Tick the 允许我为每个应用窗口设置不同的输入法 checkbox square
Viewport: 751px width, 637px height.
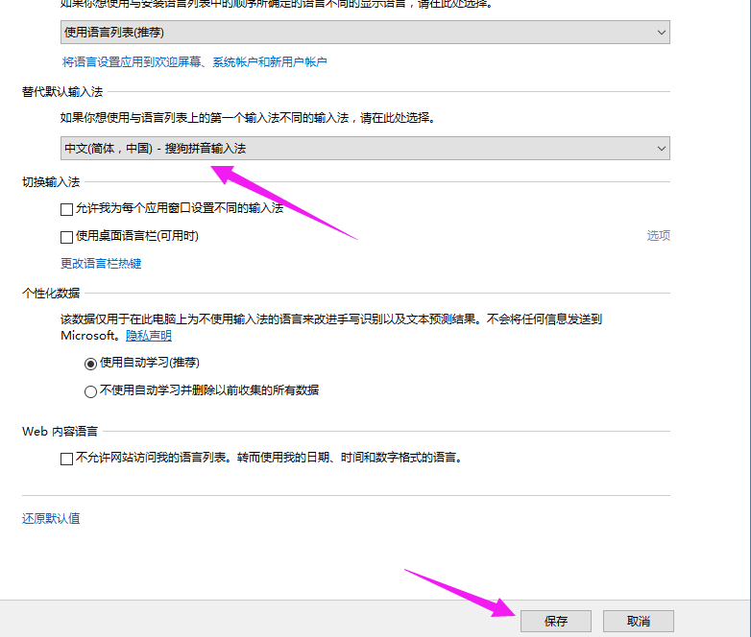66,208
